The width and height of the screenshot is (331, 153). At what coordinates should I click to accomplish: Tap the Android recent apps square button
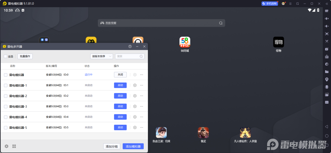tap(327, 145)
